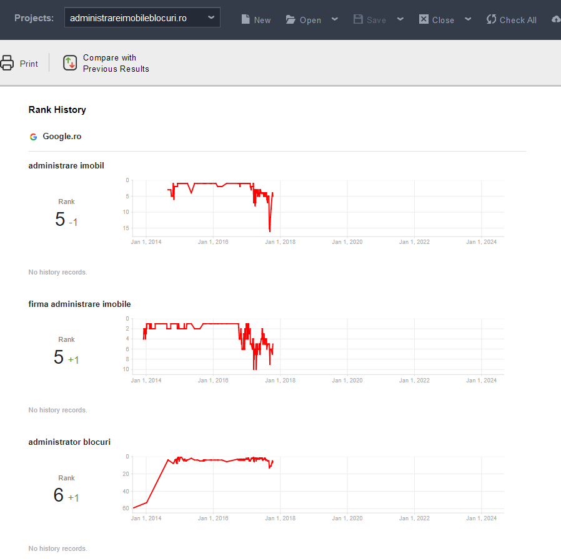Click the Google favicon next to Google.ro

coord(33,137)
